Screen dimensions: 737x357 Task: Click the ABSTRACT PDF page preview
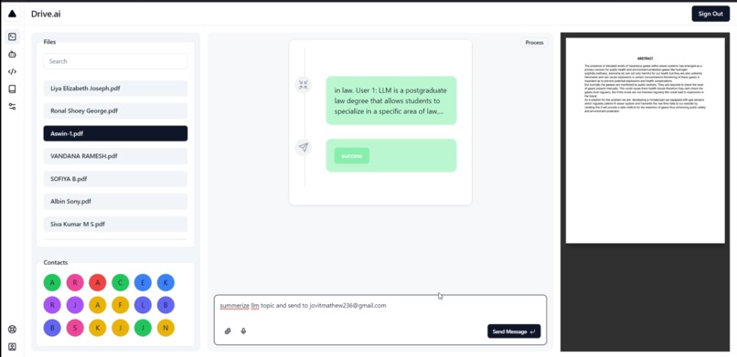coord(645,141)
